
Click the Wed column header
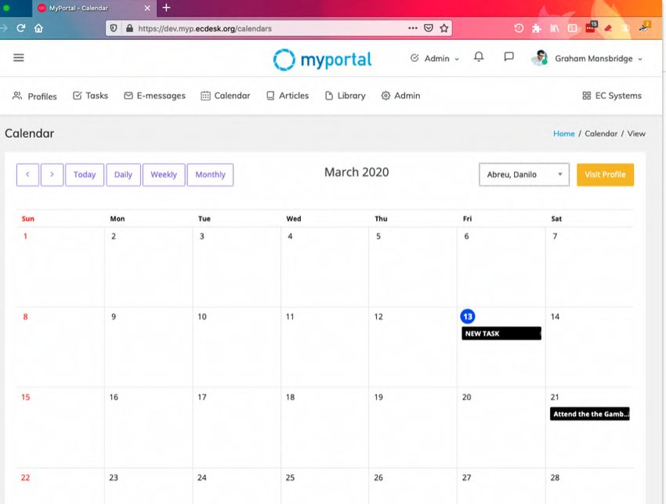pos(294,219)
